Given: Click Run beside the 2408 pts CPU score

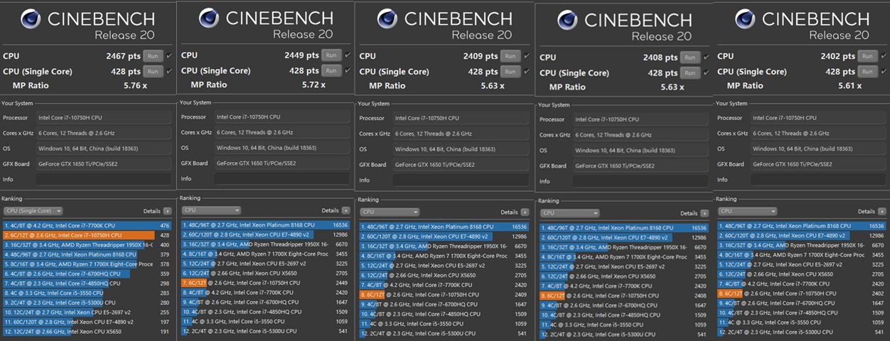Looking at the screenshot, I should click(x=690, y=58).
